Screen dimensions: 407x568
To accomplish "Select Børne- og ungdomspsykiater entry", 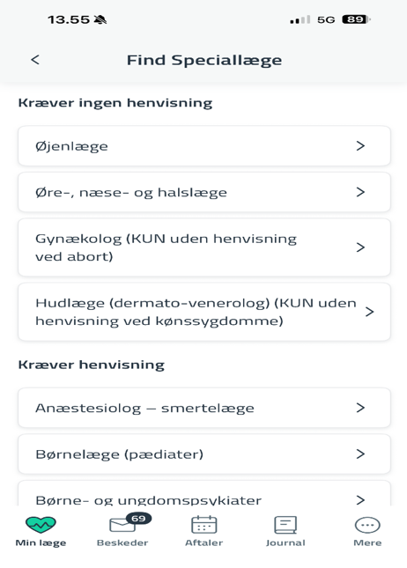I will click(x=204, y=493).
